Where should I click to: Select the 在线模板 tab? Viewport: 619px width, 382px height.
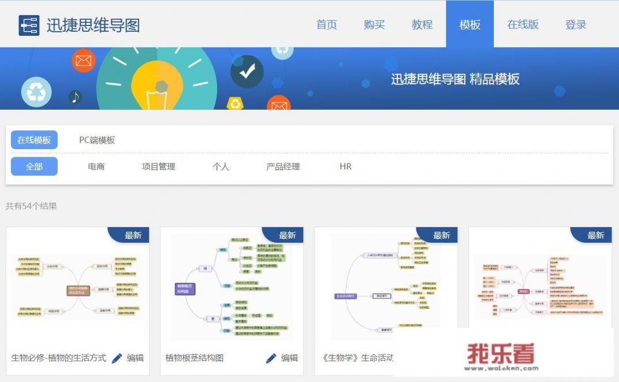(34, 140)
